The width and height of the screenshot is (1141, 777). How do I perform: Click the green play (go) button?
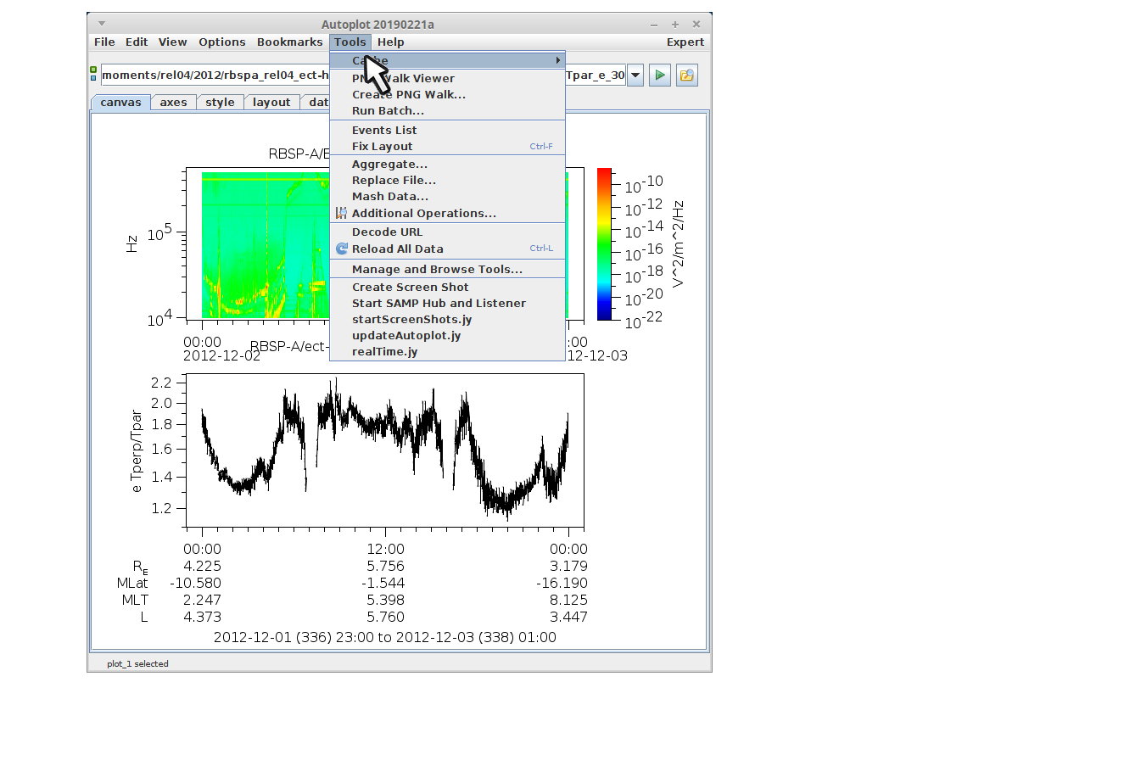coord(659,75)
